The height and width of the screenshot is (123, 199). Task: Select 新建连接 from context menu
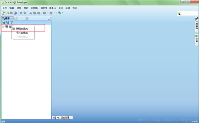tap(22, 29)
